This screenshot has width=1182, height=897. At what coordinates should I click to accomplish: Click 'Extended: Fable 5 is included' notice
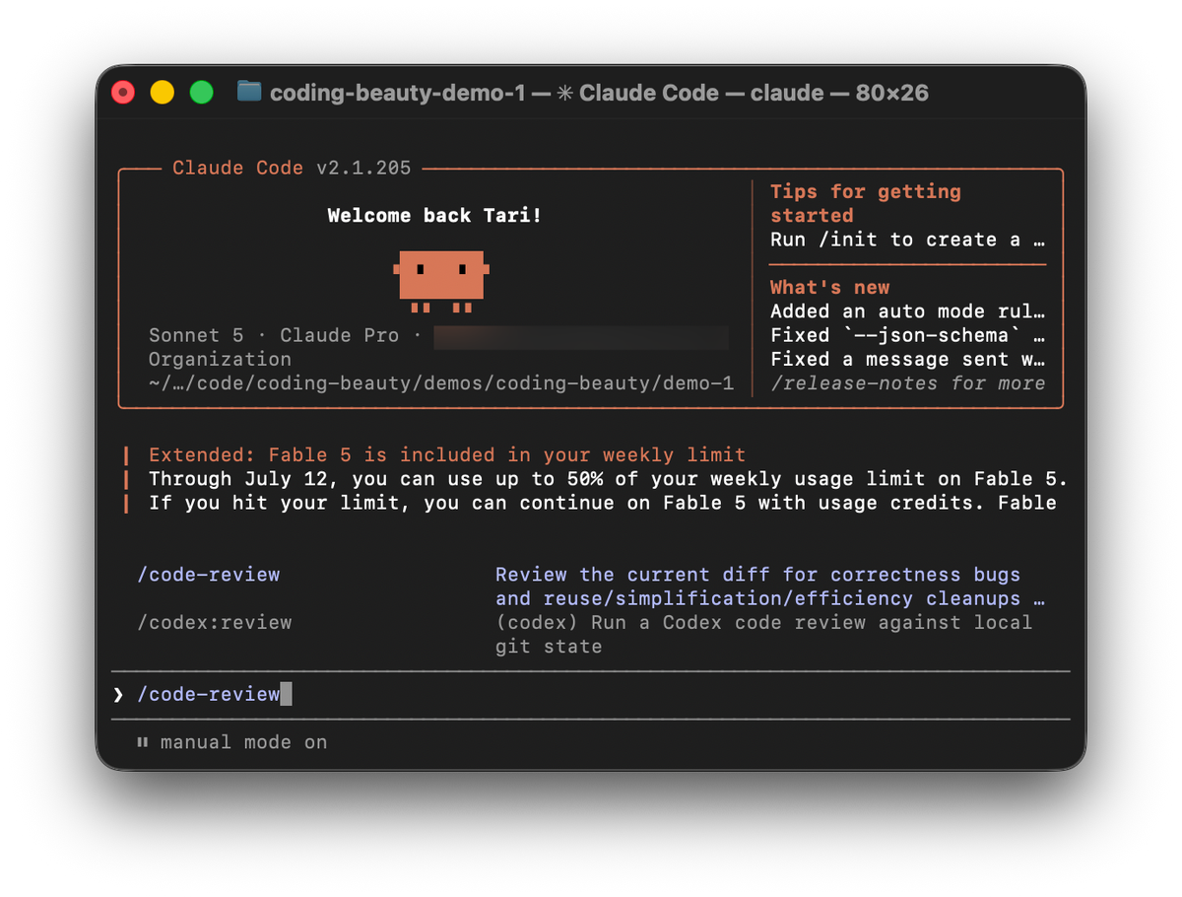point(447,455)
